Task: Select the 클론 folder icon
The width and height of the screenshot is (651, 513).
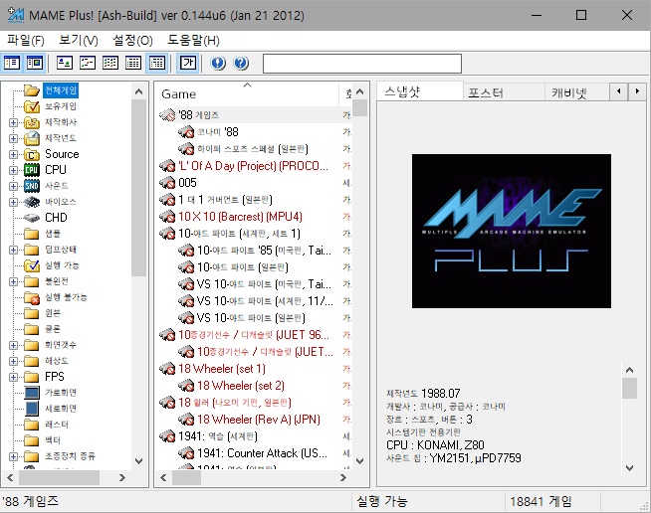Action: pos(32,329)
